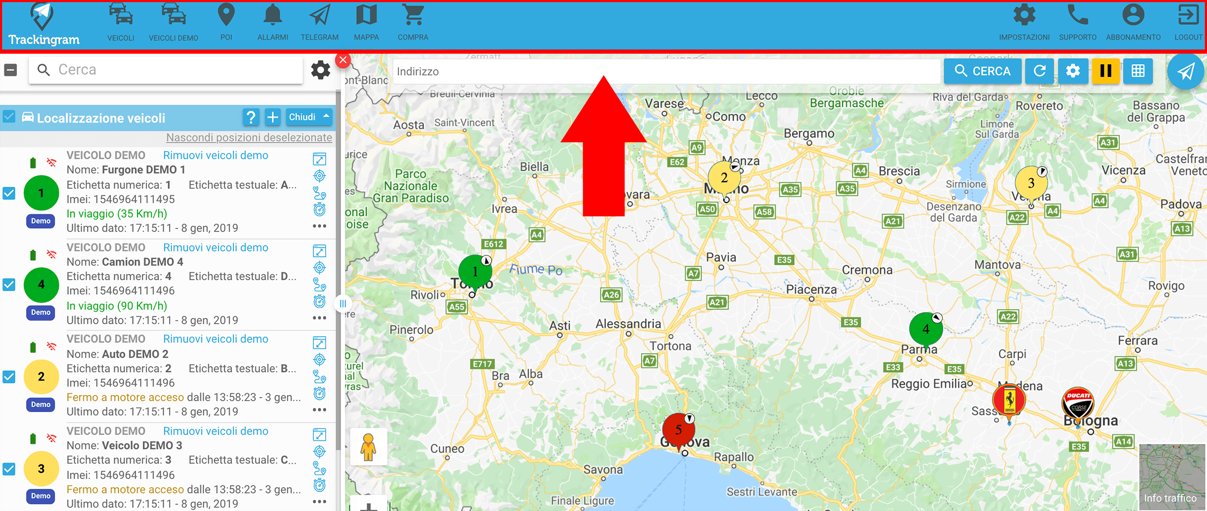
Task: Open sidebar settings gear next to search
Action: click(320, 70)
